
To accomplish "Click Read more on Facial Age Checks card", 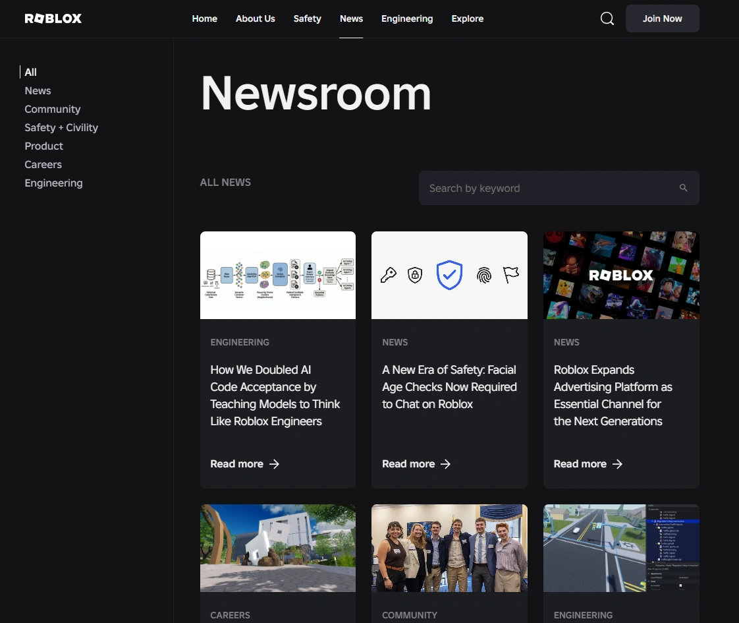I will coord(408,464).
